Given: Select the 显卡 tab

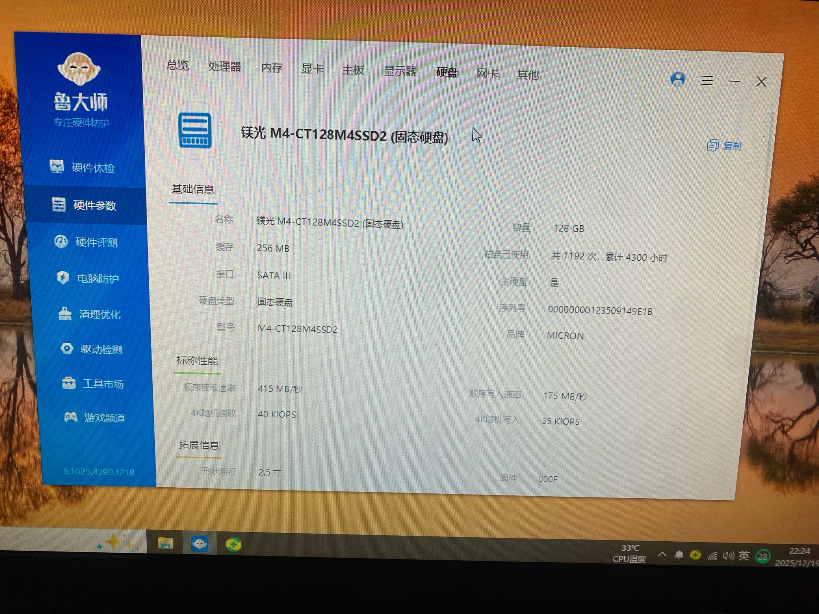Looking at the screenshot, I should point(312,69).
